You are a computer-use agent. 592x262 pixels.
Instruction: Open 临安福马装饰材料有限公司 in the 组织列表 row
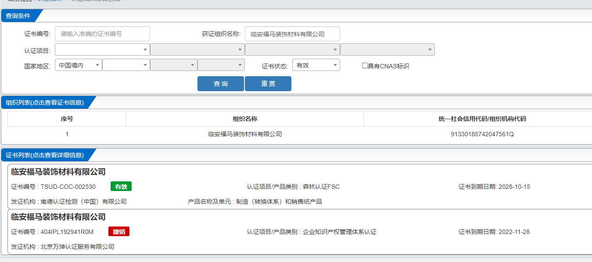click(245, 134)
